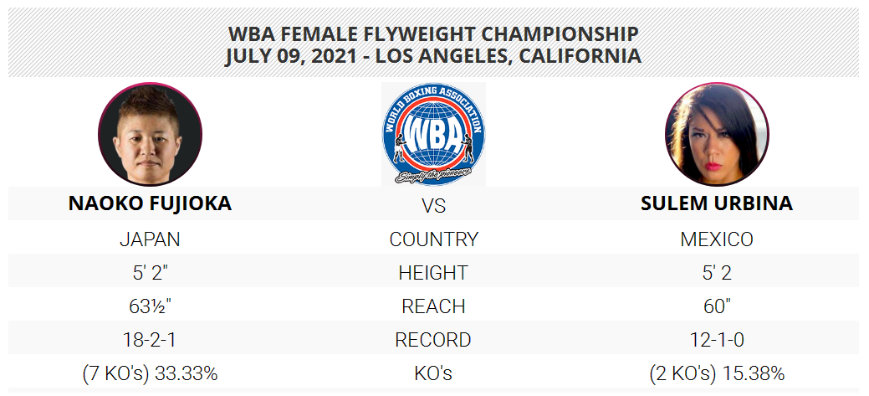
Task: Open Sulem Urbina's profile photo
Action: [717, 134]
